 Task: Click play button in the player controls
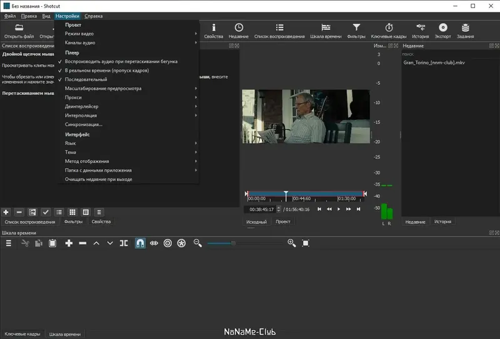339,209
